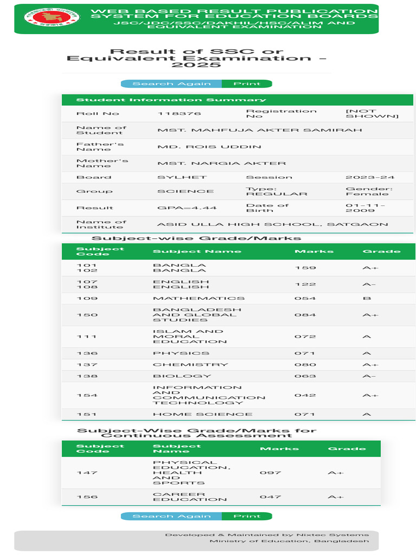Image resolution: width=416 pixels, height=555 pixels.
Task: Click Developed & Maintained by Nixtec Systems
Action: coord(267,535)
